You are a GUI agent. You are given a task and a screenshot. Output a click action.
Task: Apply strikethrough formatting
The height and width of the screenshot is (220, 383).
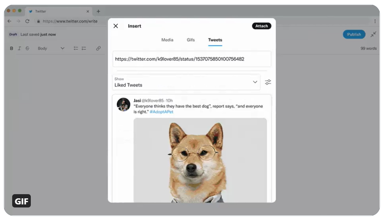point(27,48)
